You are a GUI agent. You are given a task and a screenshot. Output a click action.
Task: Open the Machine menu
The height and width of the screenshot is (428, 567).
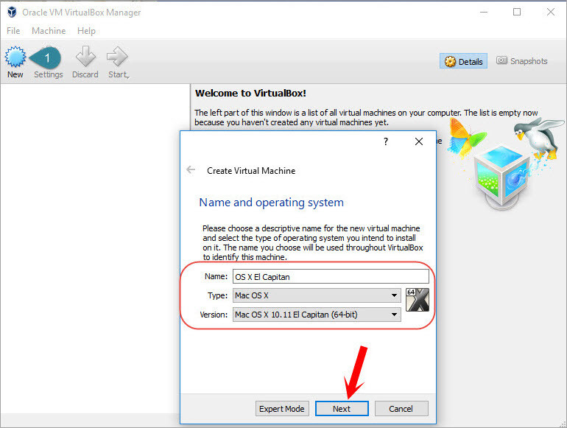point(49,31)
